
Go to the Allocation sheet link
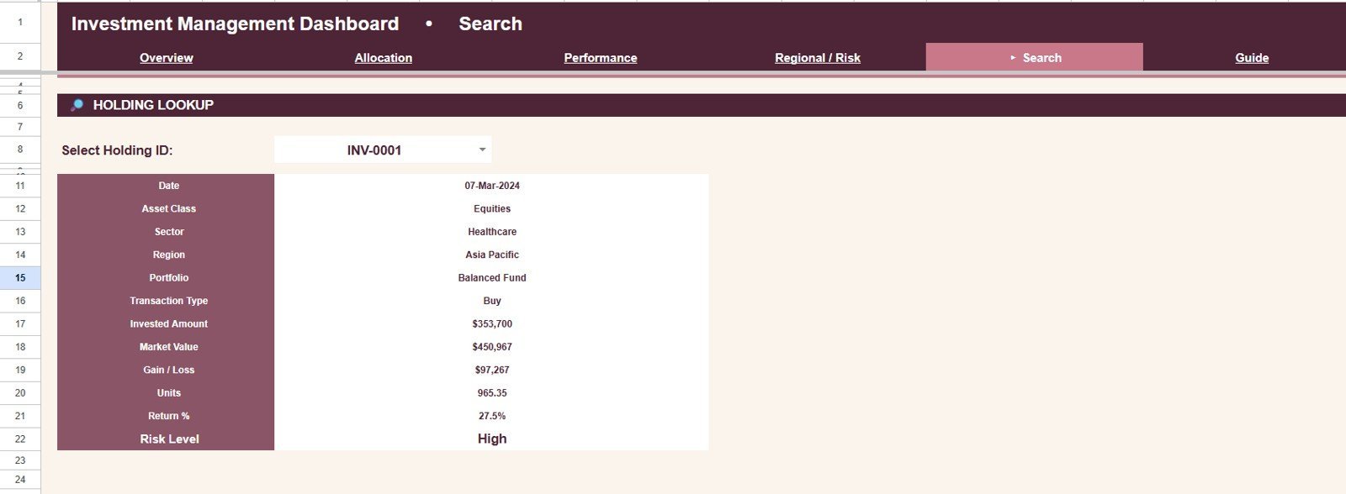click(384, 58)
